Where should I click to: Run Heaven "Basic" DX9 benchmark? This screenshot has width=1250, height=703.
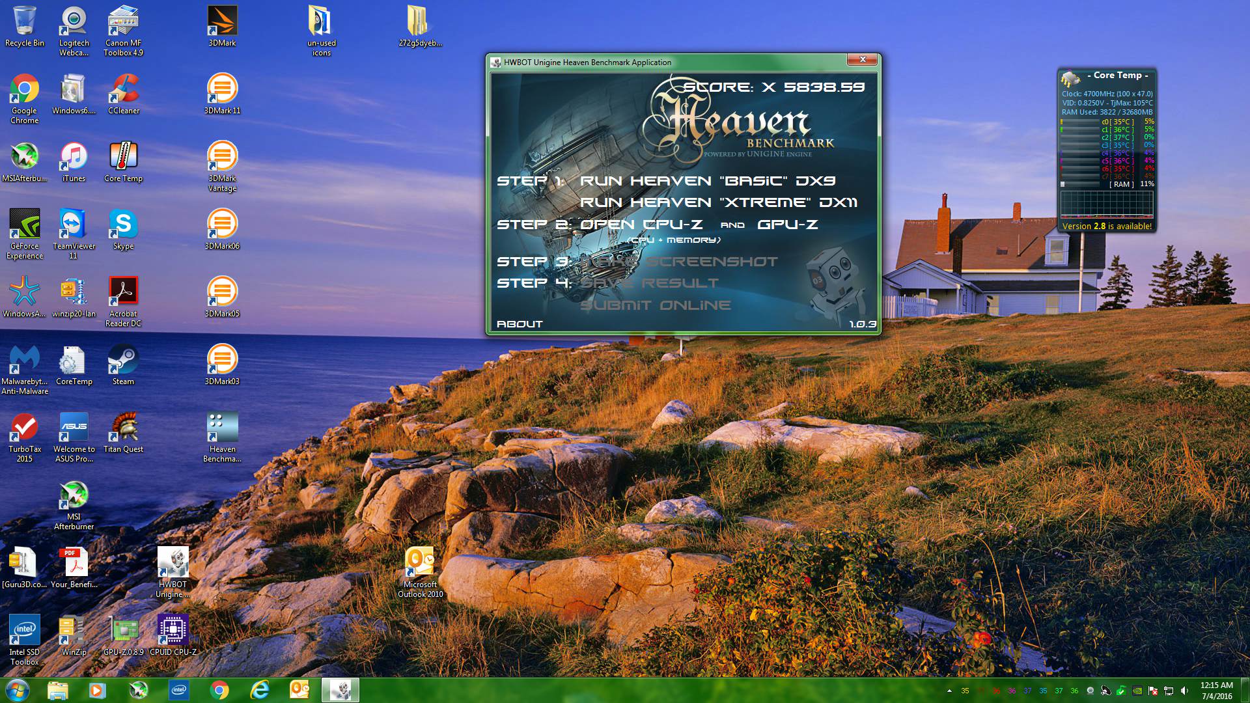tap(708, 181)
